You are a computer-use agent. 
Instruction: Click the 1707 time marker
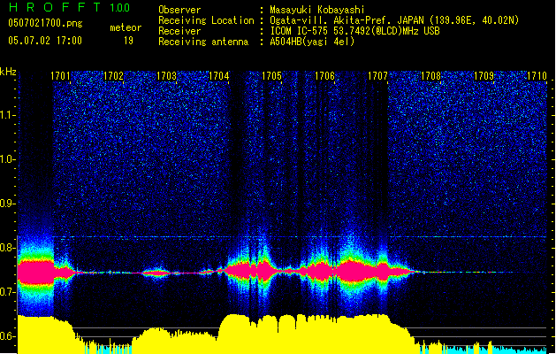click(378, 76)
